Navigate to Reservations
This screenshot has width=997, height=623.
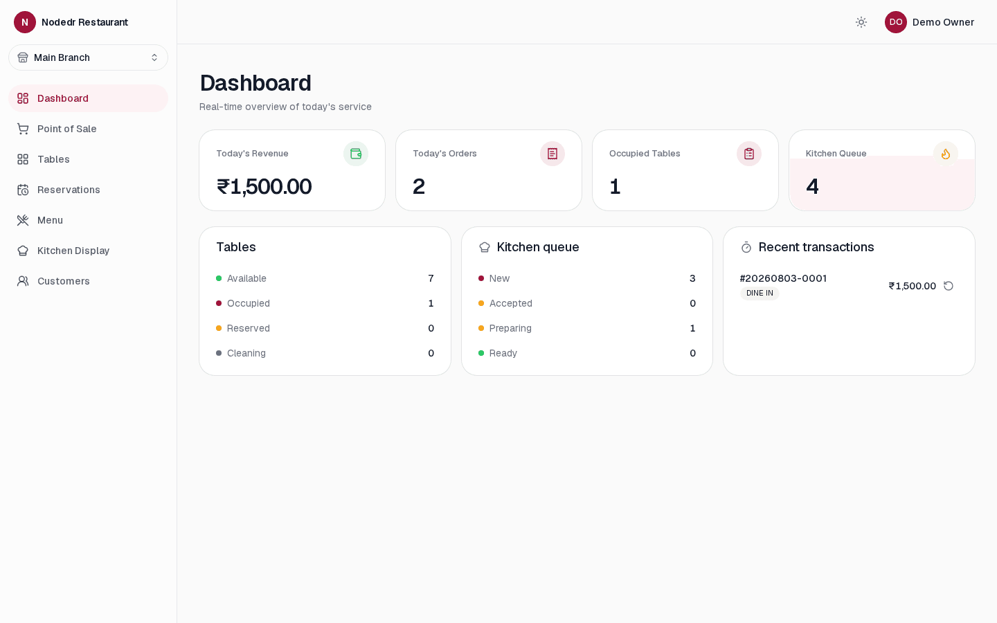coord(88,190)
